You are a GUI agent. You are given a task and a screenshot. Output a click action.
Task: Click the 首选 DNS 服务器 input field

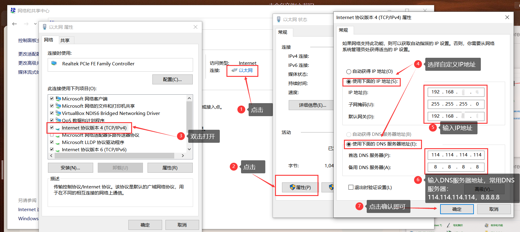[x=456, y=155]
